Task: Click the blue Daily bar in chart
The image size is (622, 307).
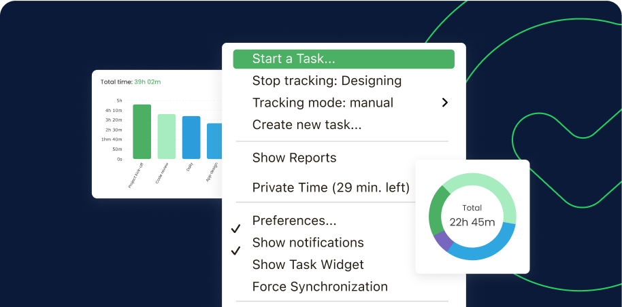Action: tap(191, 137)
